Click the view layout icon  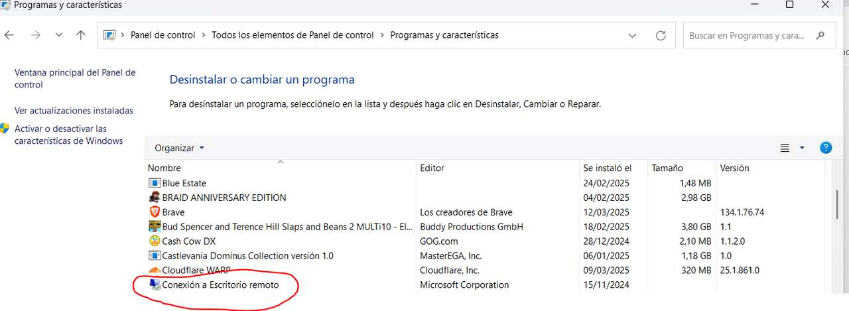pos(785,148)
